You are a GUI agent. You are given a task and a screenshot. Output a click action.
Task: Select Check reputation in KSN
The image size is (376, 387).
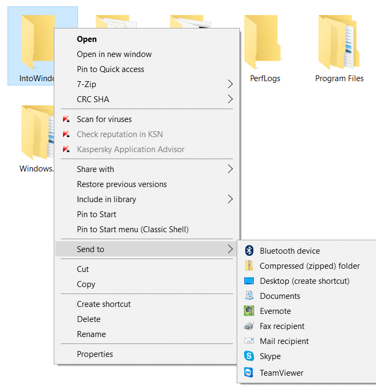click(x=147, y=134)
